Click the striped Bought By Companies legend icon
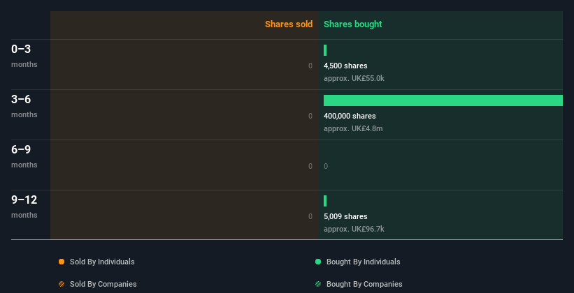This screenshot has width=574, height=293. (x=318, y=284)
